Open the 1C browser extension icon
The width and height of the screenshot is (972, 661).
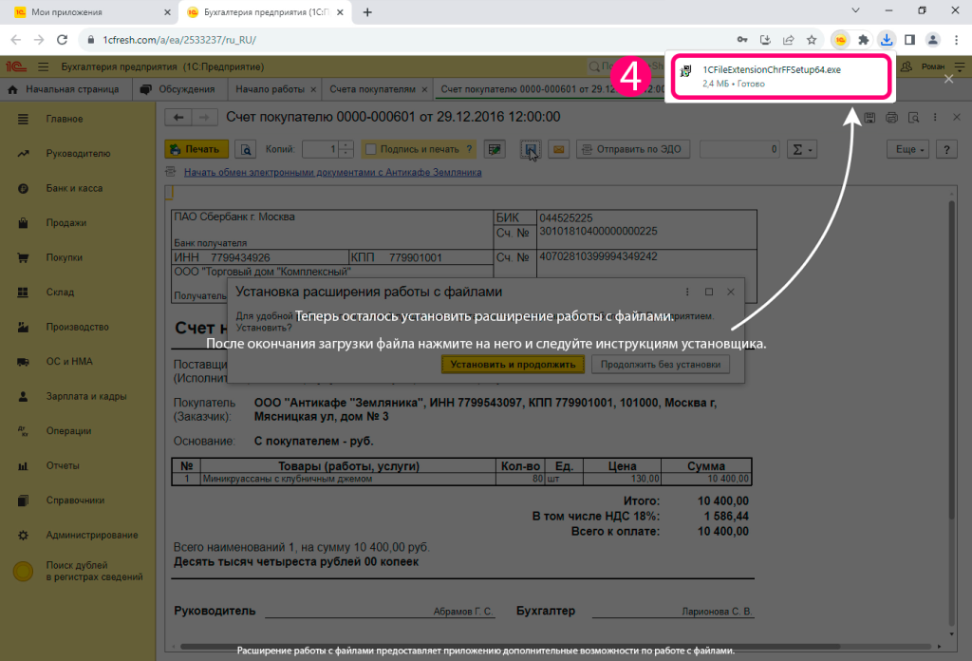[840, 40]
